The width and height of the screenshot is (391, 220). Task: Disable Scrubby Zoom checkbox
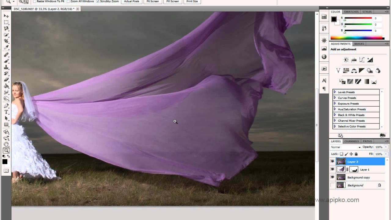[98, 1]
